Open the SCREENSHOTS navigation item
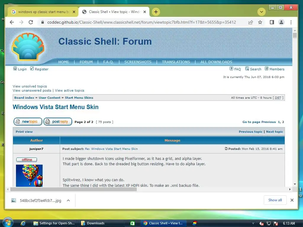 138,62
